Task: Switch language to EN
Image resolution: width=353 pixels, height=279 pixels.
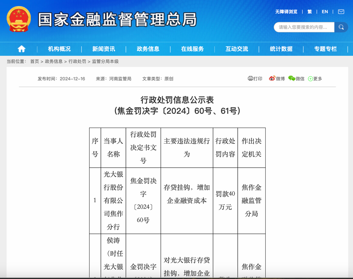Action: (x=325, y=12)
